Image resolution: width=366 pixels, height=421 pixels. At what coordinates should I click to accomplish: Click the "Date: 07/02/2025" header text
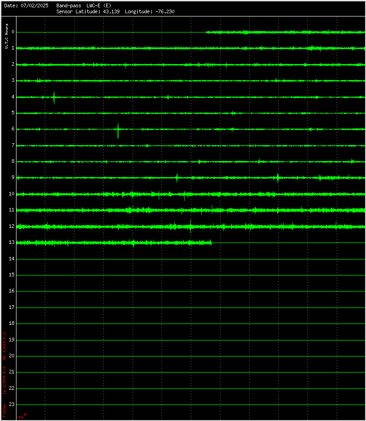27,5
